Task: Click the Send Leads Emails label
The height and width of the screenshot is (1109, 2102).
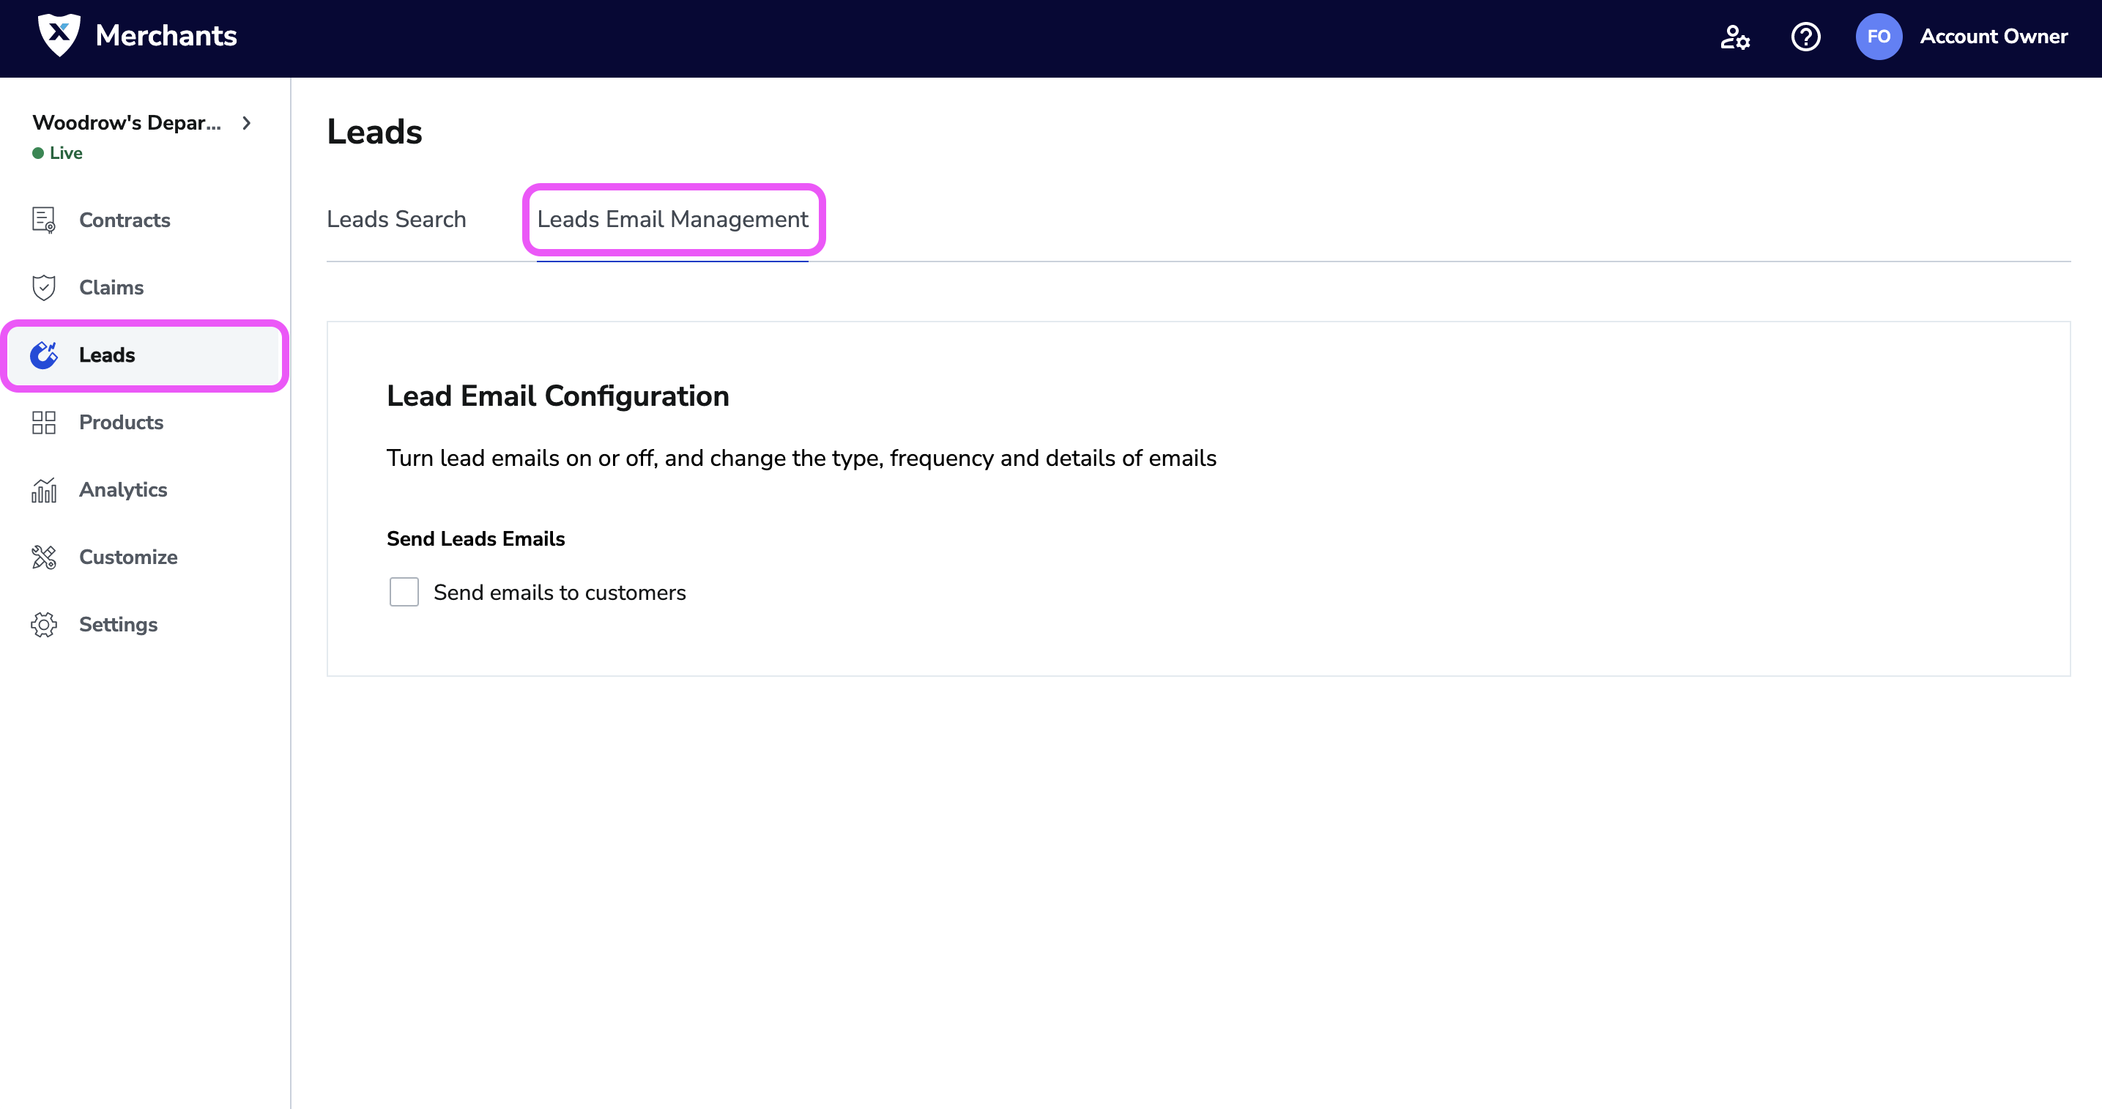Action: point(476,538)
